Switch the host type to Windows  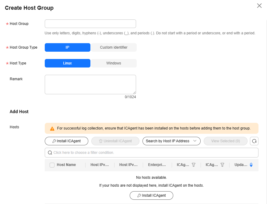point(114,63)
